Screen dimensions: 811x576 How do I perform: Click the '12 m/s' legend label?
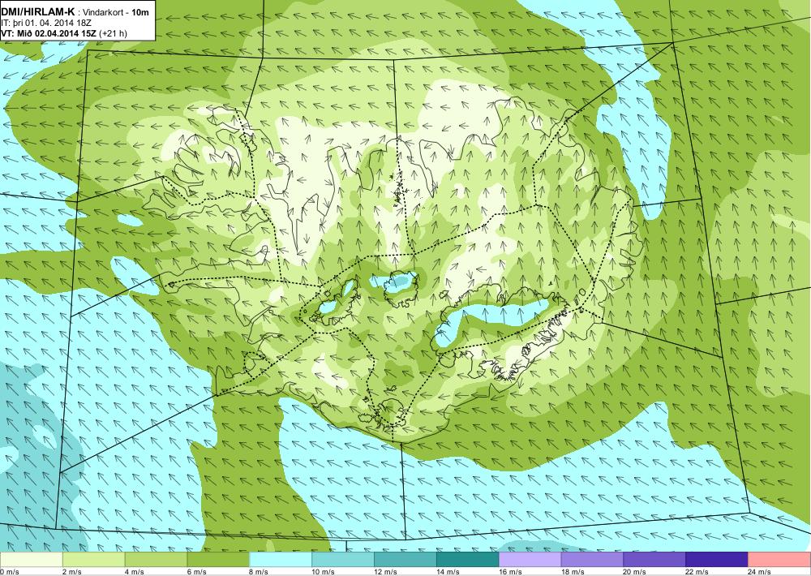click(385, 572)
